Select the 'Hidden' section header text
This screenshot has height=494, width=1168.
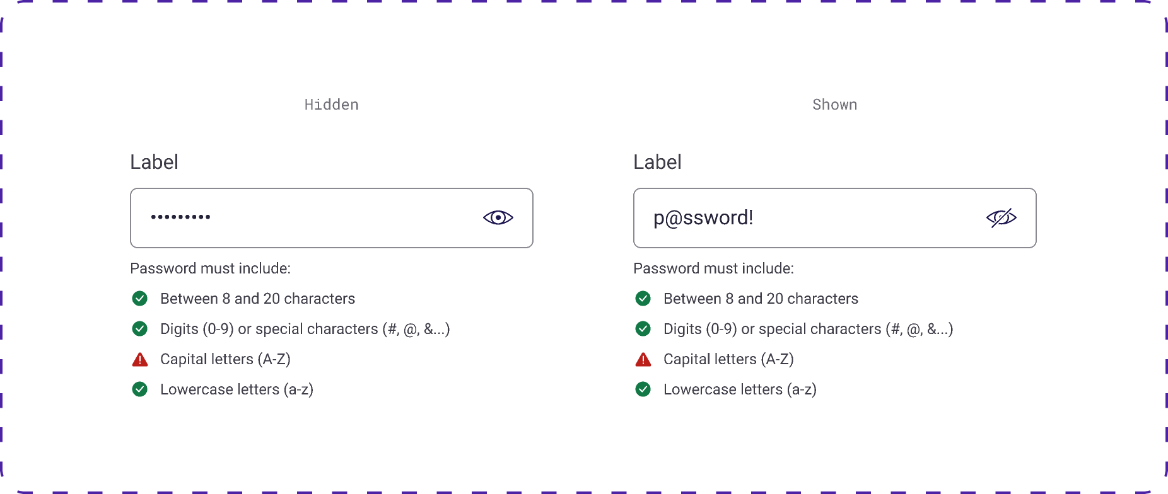(331, 105)
